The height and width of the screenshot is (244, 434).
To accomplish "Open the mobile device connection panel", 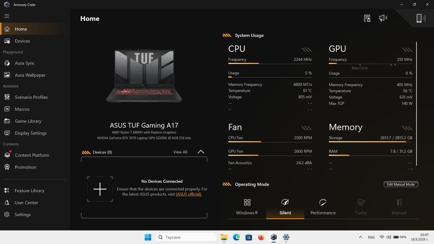I will click(421, 18).
